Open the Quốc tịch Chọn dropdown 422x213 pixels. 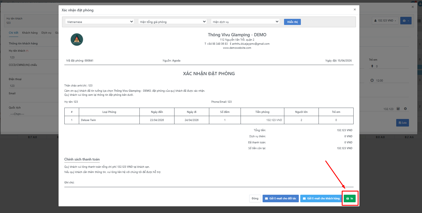coord(34,114)
